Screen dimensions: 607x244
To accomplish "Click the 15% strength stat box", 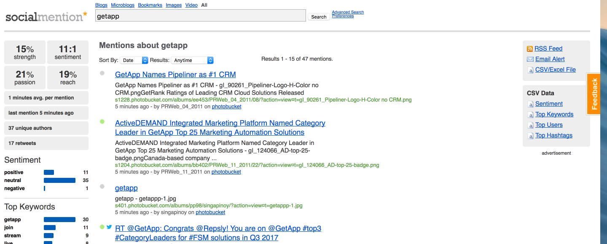I will [25, 52].
